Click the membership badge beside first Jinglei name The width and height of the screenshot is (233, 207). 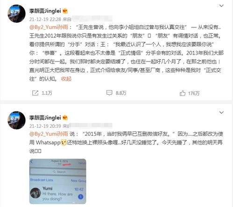(x=65, y=11)
